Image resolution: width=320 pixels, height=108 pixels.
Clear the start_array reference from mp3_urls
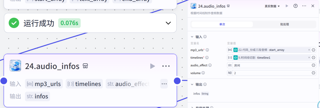pos(309,50)
